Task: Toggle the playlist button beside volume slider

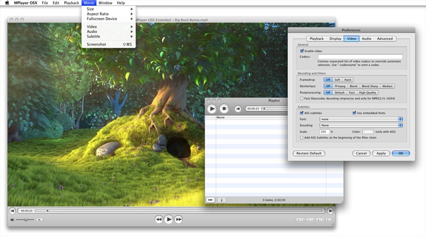Action: [39, 220]
